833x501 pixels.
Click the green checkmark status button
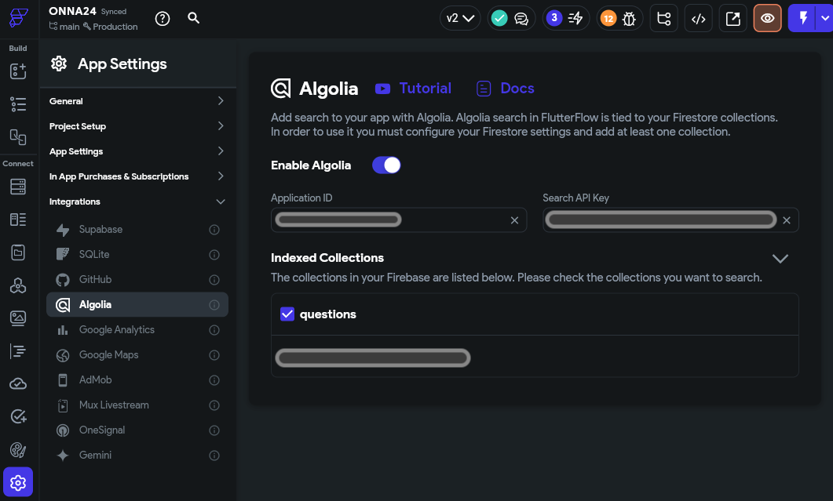tap(499, 19)
